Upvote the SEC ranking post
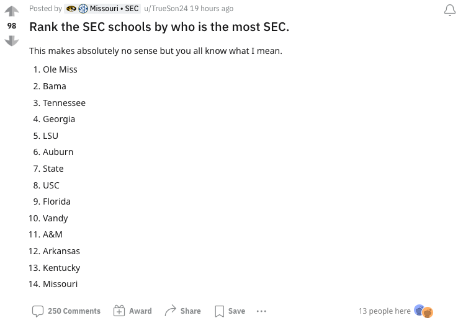Screen dimensions: 458x323 pos(12,11)
